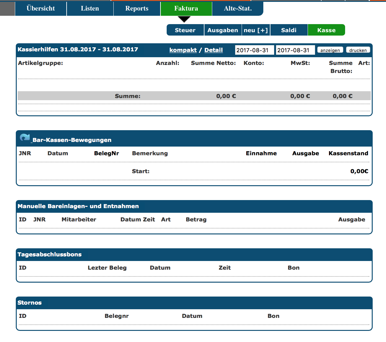Viewport: 386px width, 342px height.
Task: Open the Ausgaben submenu
Action: tap(222, 30)
